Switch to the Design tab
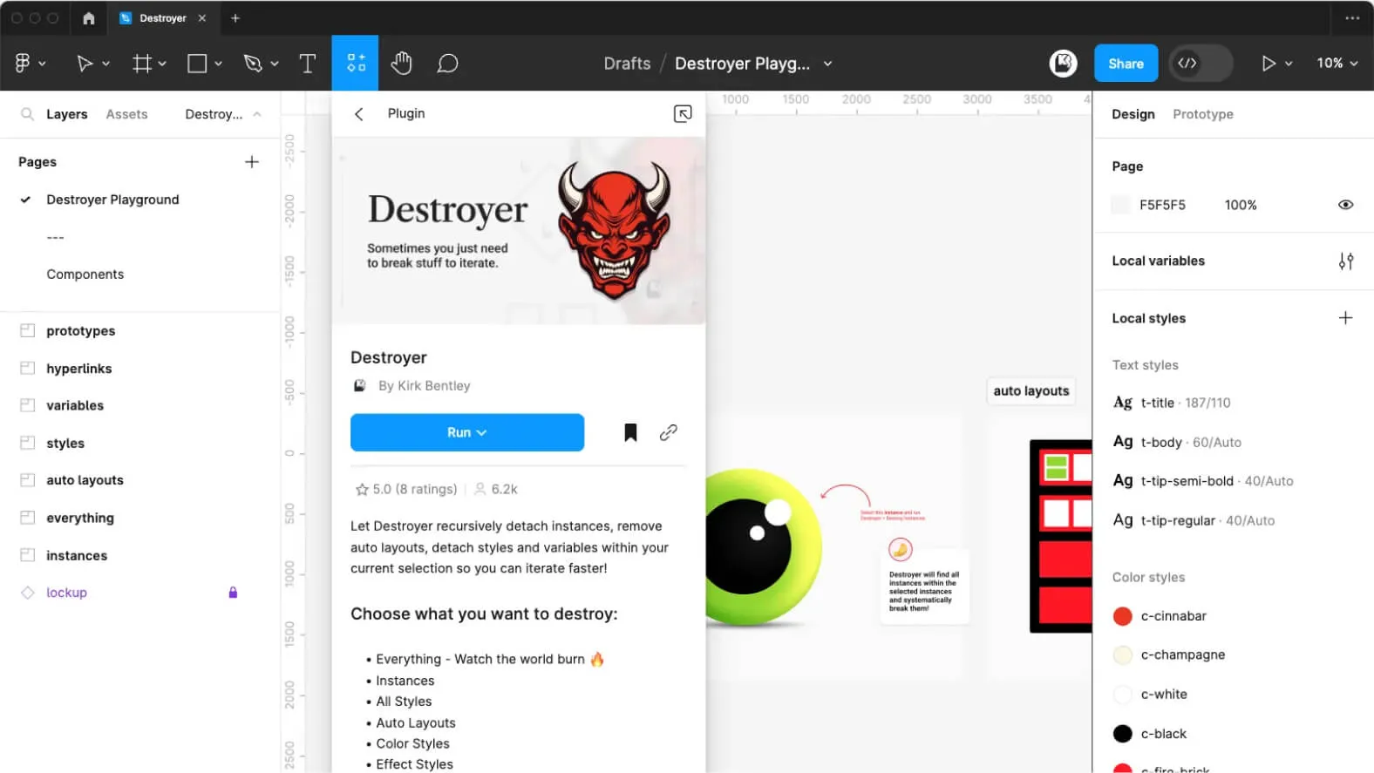Image resolution: width=1374 pixels, height=773 pixels. (1133, 114)
